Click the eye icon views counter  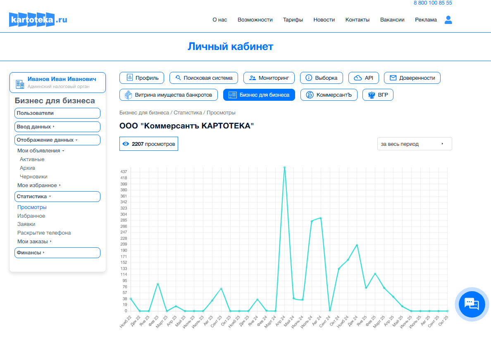126,144
